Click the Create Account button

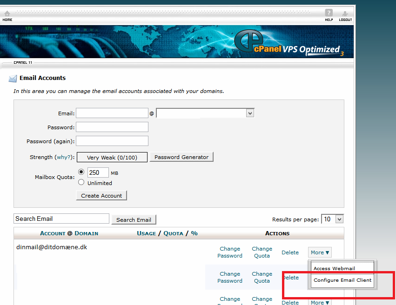click(x=101, y=196)
